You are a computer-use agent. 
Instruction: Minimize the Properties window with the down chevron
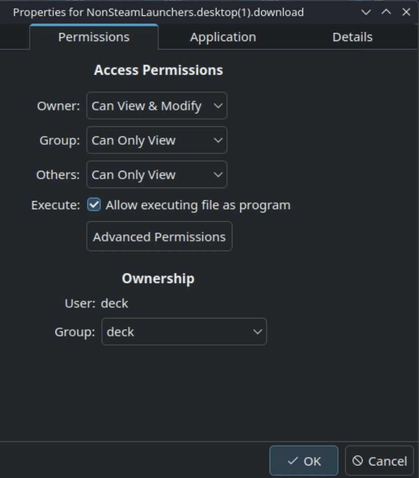coord(366,12)
